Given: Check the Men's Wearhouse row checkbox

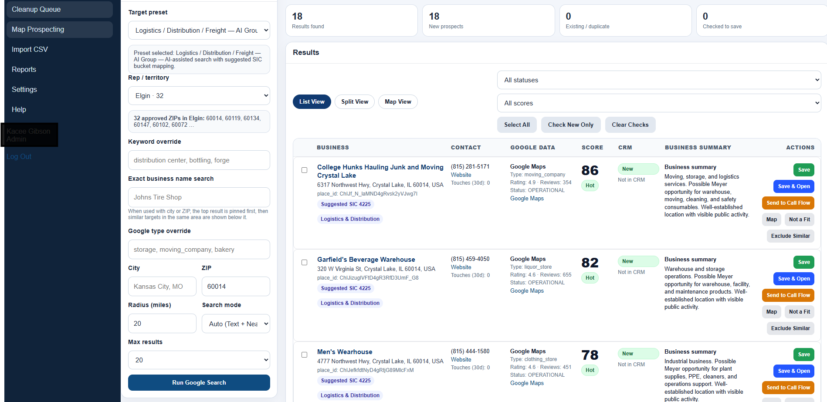Looking at the screenshot, I should coord(305,355).
